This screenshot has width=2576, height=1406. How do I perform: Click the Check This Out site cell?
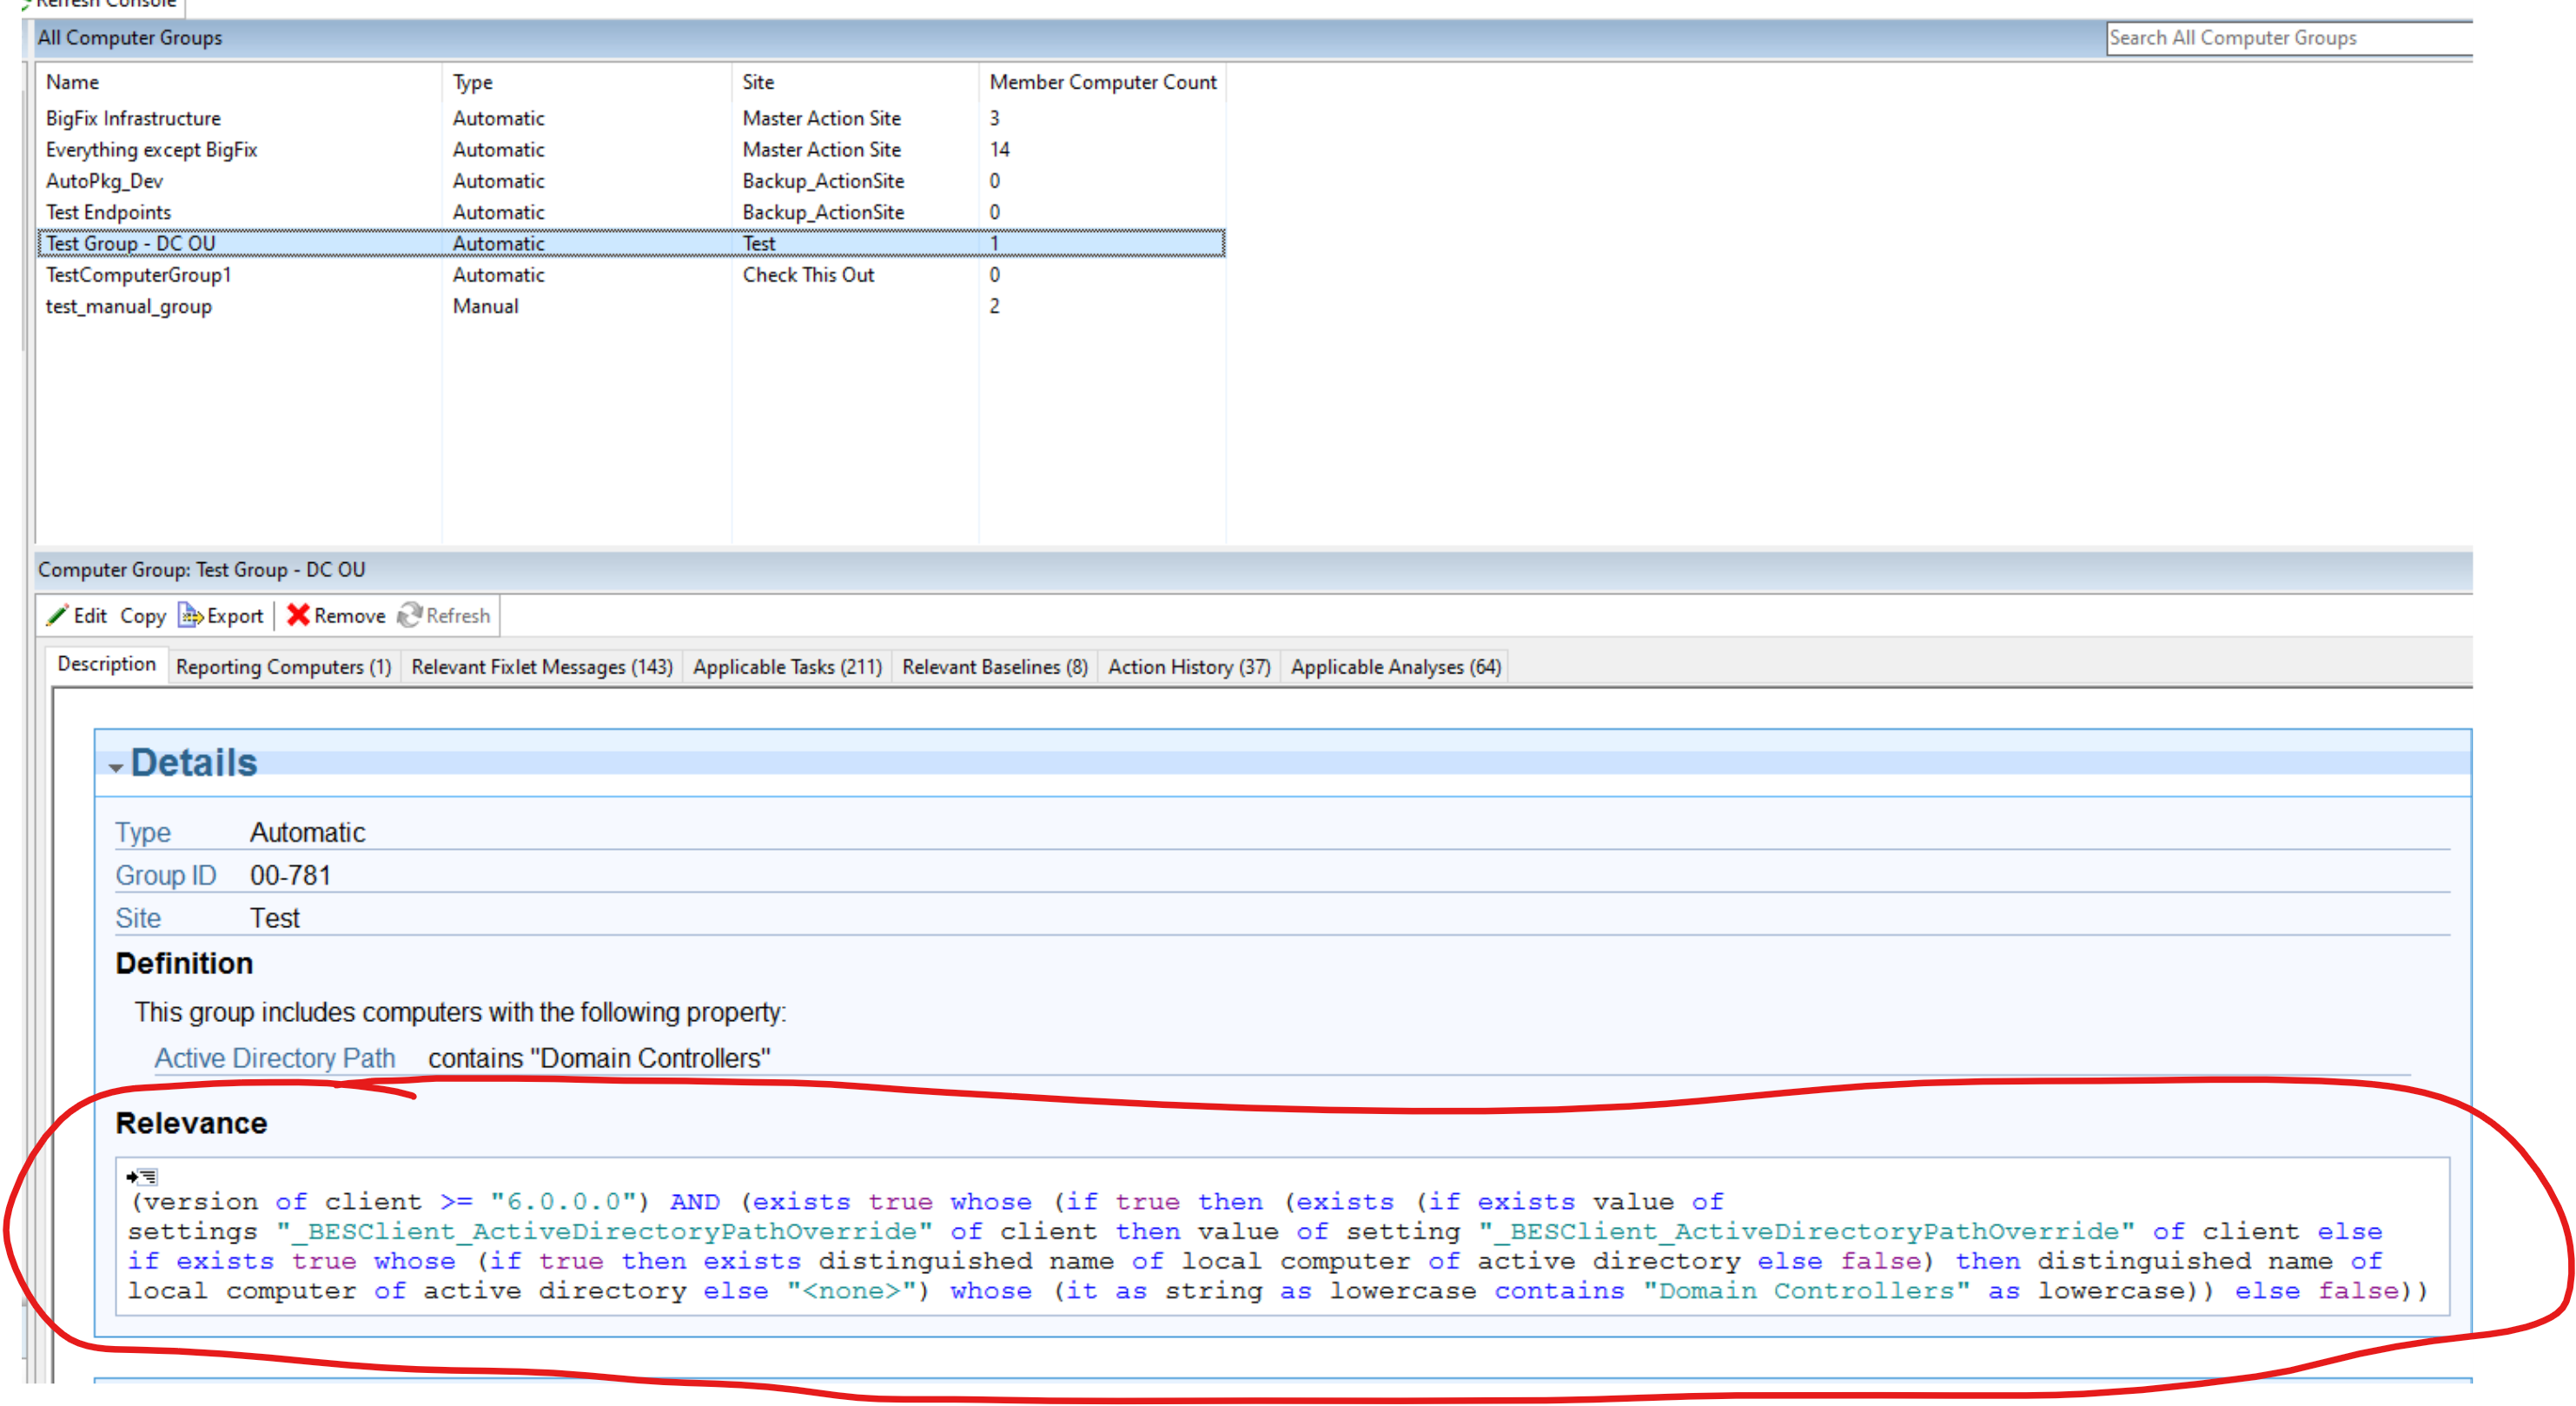coord(808,275)
